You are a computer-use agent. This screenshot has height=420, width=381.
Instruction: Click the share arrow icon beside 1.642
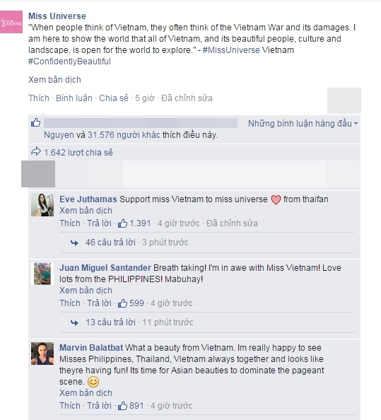click(x=36, y=151)
